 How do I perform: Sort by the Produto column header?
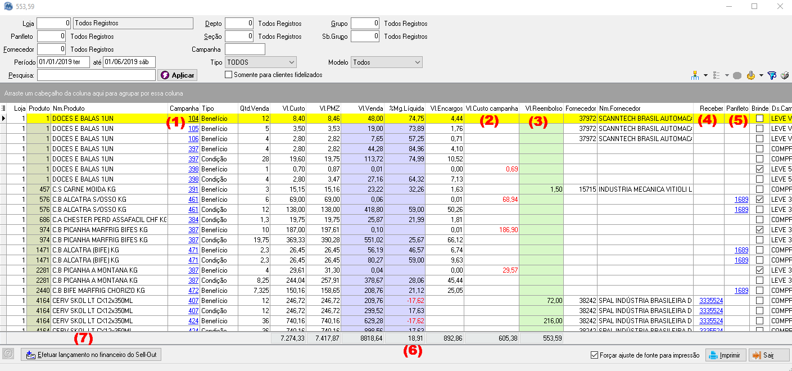[39, 108]
